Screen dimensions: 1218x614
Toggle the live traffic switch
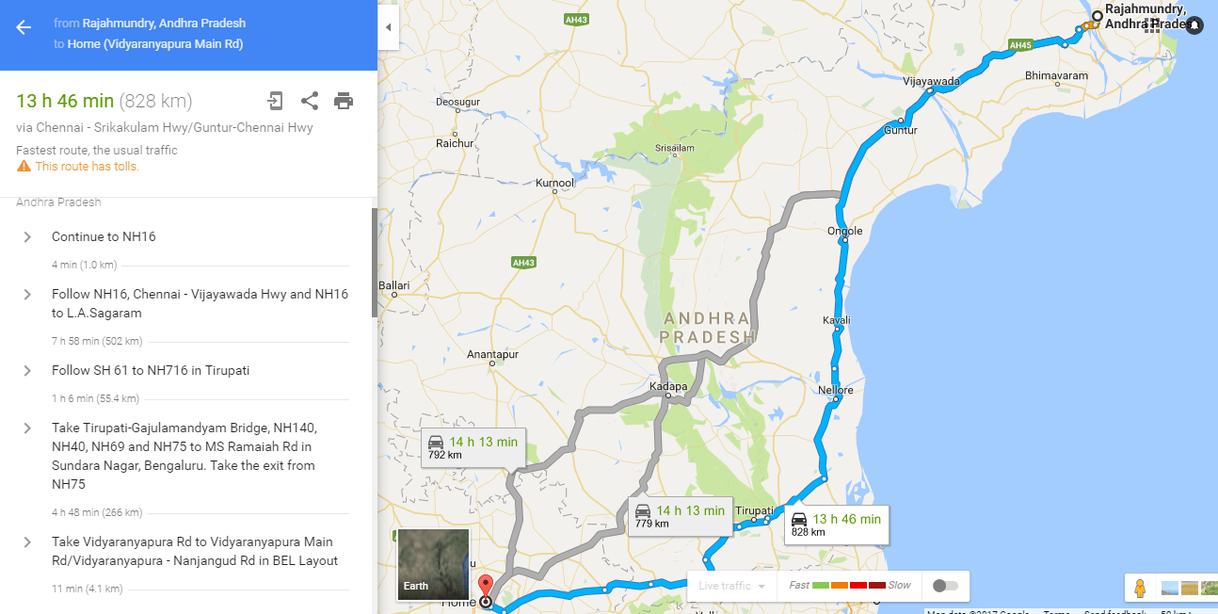(x=945, y=586)
